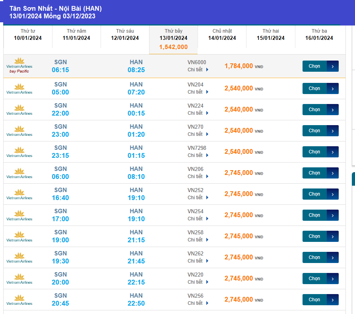Click the airline logo beside VN270
This screenshot has height=314, width=355.
19,131
